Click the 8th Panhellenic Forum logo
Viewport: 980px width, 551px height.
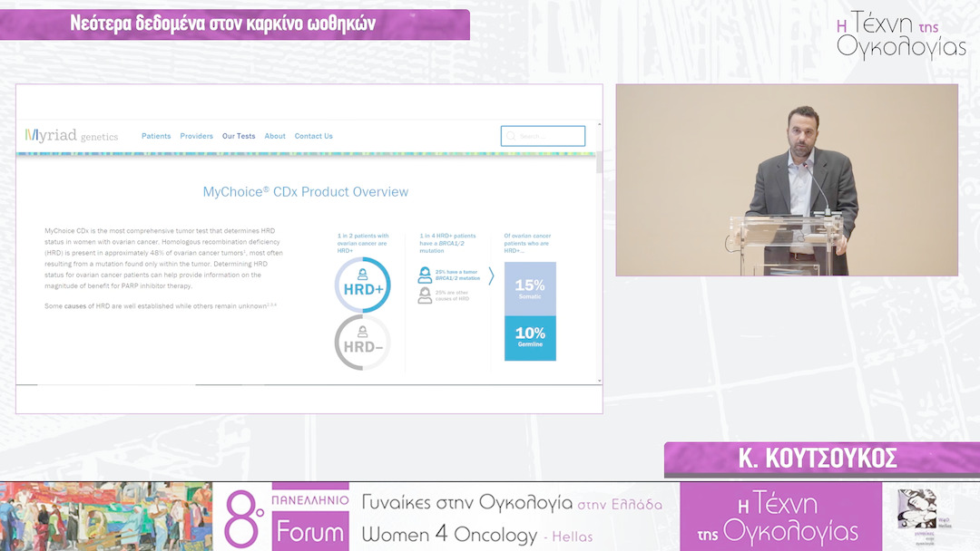pos(287,517)
